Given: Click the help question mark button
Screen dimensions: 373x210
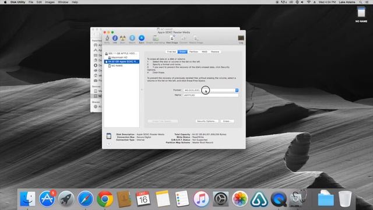Looking at the screenshot, I should (109, 144).
